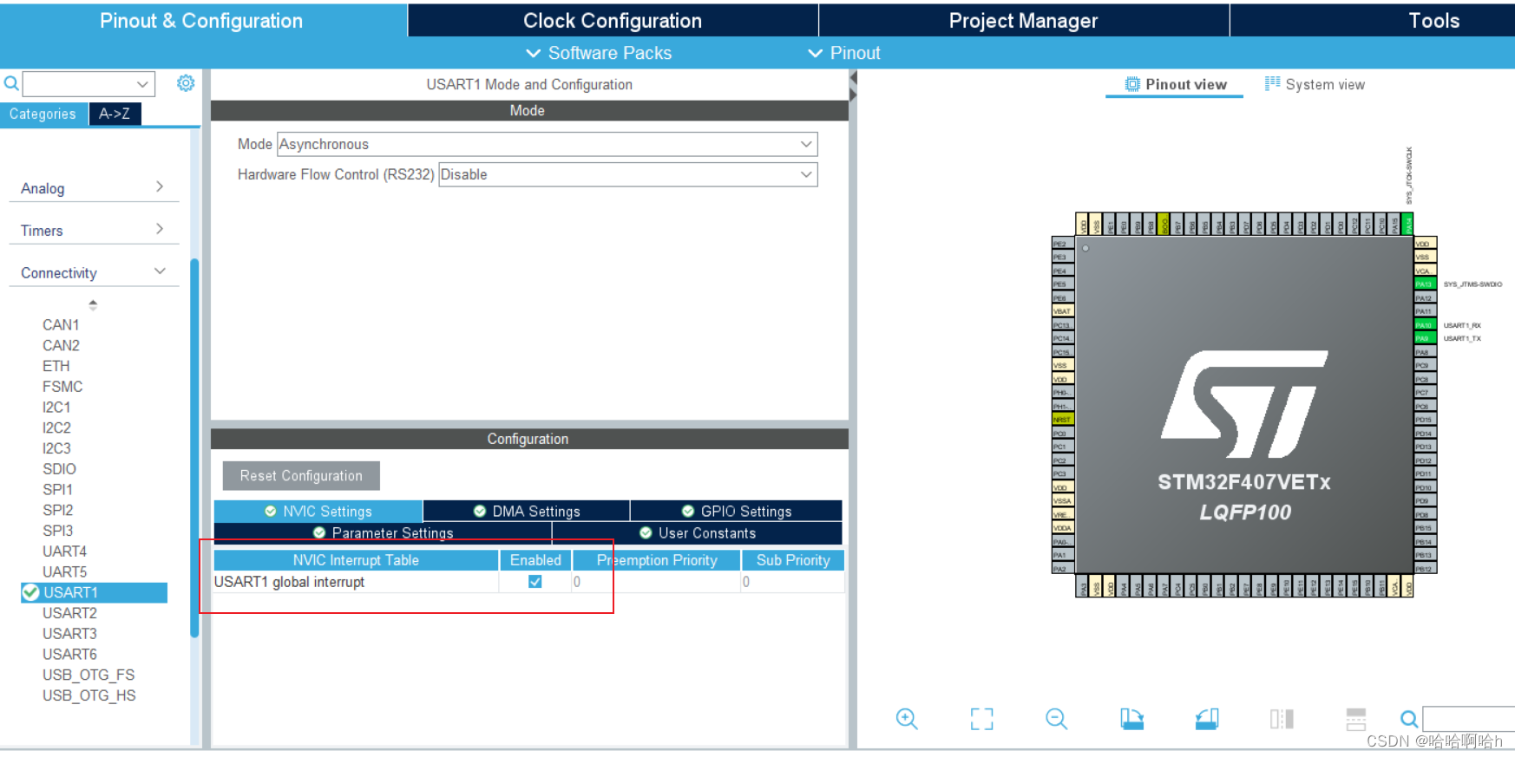Screen dimensions: 1515x757
Task: Switch to System view
Action: [x=1315, y=84]
